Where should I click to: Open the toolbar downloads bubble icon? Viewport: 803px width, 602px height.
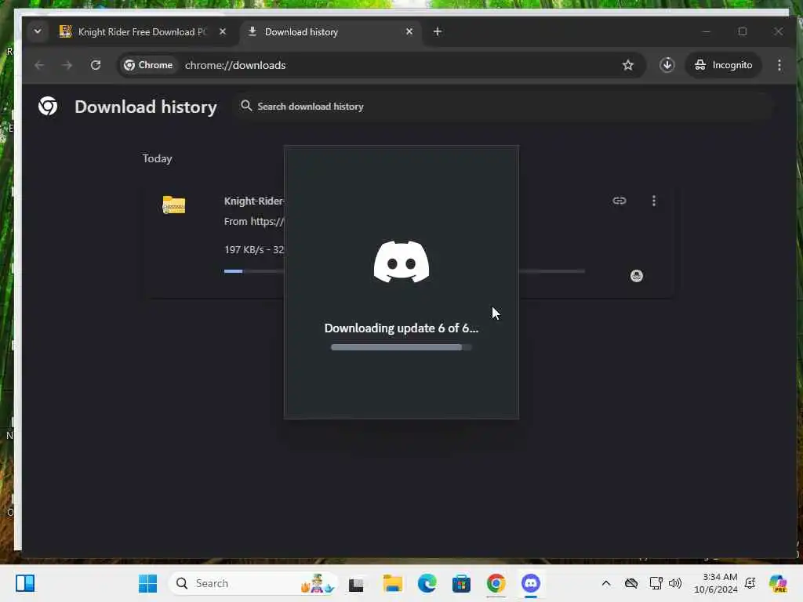pos(667,65)
